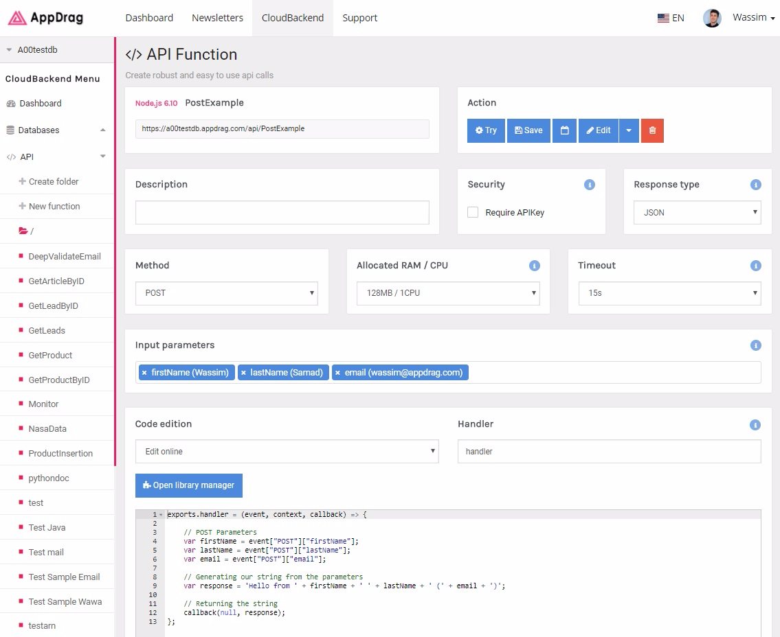Click the AppDrag logo
This screenshot has height=637, width=780.
[46, 18]
